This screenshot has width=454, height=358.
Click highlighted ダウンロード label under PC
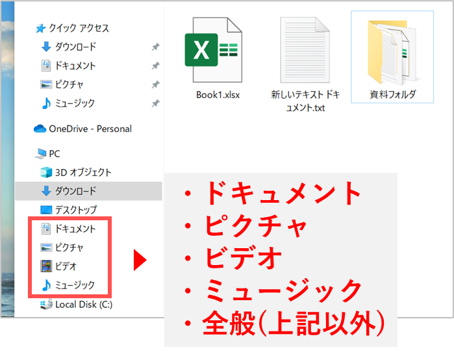[x=76, y=191]
